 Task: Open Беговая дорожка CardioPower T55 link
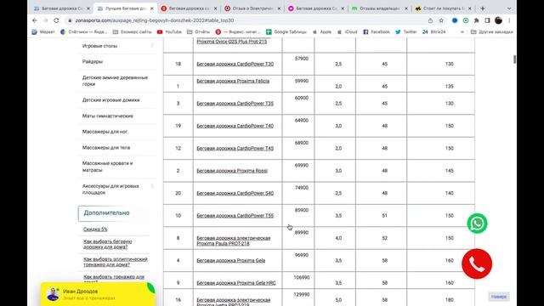click(x=235, y=216)
